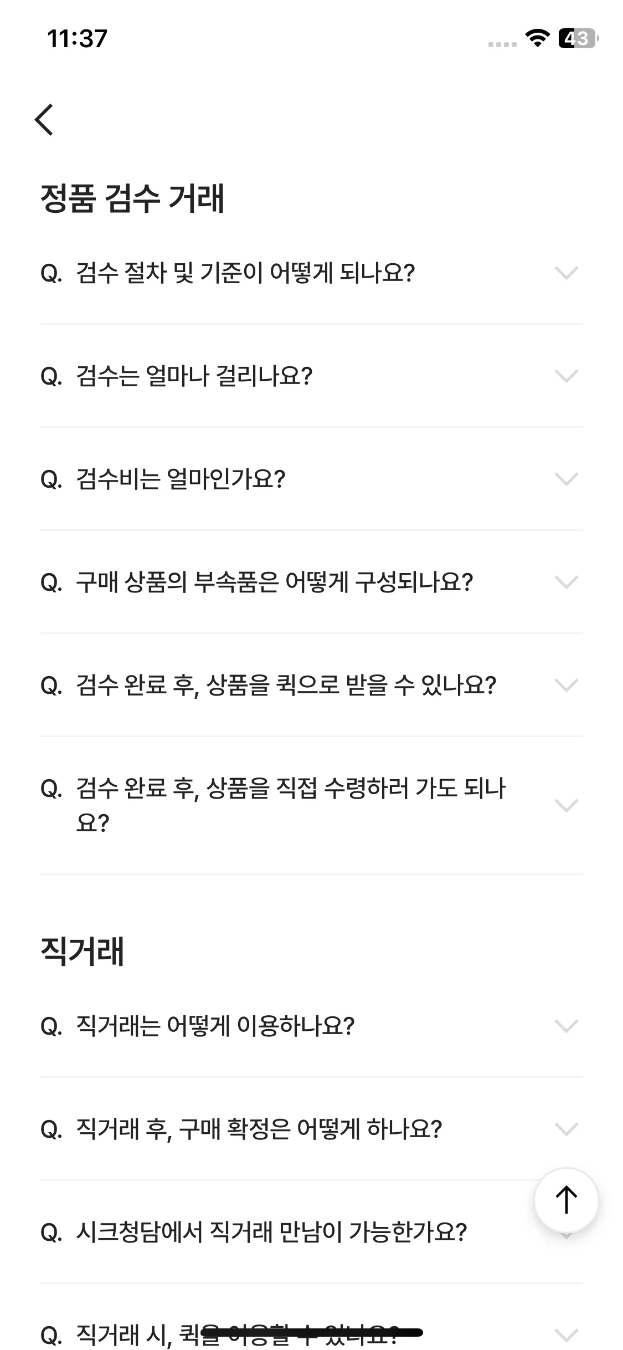623x1350 pixels.
Task: Expand chevron for 검수 절차 및 기준 question
Action: [566, 273]
